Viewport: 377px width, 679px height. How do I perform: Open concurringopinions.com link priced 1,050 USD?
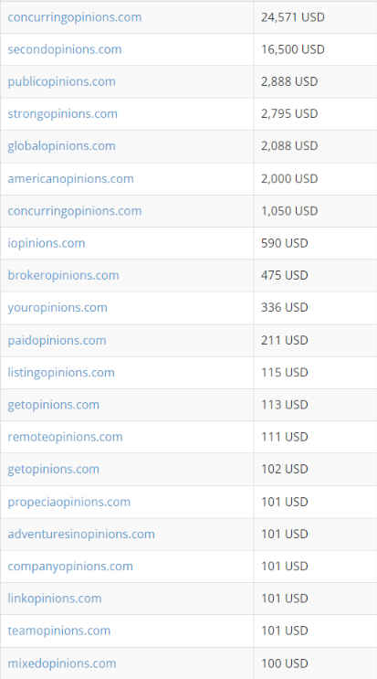[74, 211]
